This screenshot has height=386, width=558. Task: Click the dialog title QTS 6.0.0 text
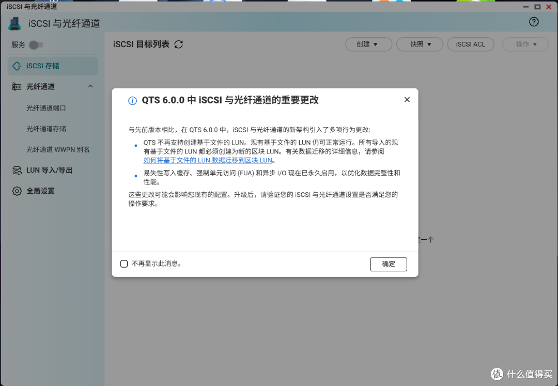[230, 100]
